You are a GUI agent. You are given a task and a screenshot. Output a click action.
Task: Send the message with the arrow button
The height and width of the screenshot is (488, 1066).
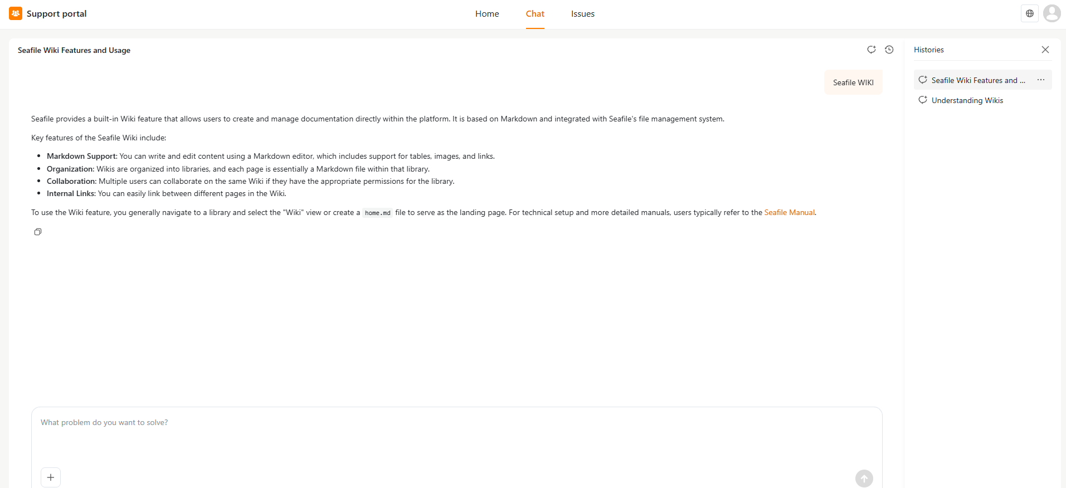(864, 479)
